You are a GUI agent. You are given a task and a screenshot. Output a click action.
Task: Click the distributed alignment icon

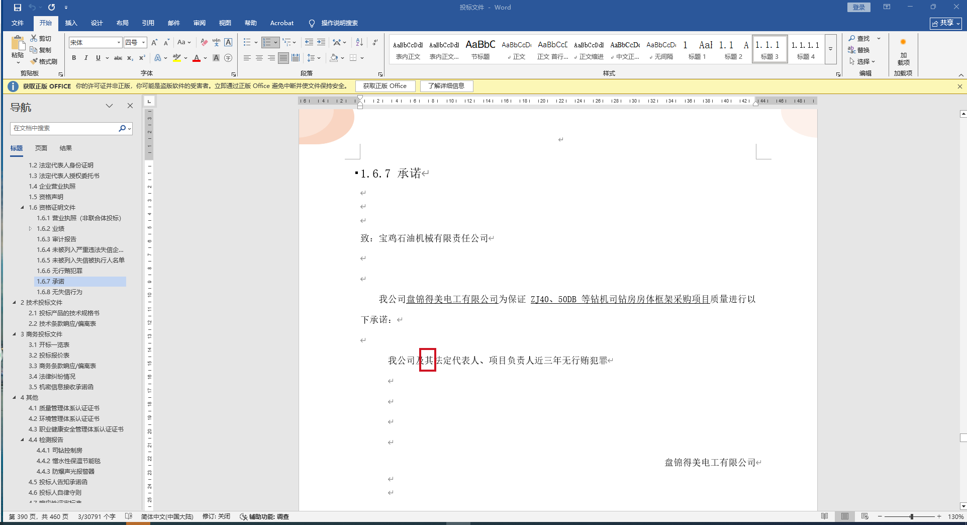tap(296, 58)
